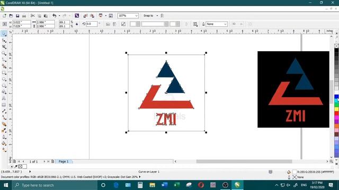339x190 pixels.
Task: Add a page before Page 1
Action: click(14, 161)
